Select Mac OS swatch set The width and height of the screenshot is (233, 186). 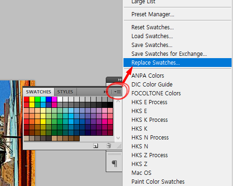[141, 173]
